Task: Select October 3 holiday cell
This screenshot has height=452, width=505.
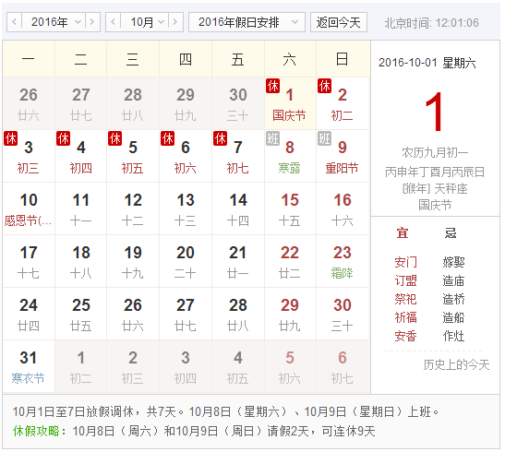Action: tap(29, 156)
